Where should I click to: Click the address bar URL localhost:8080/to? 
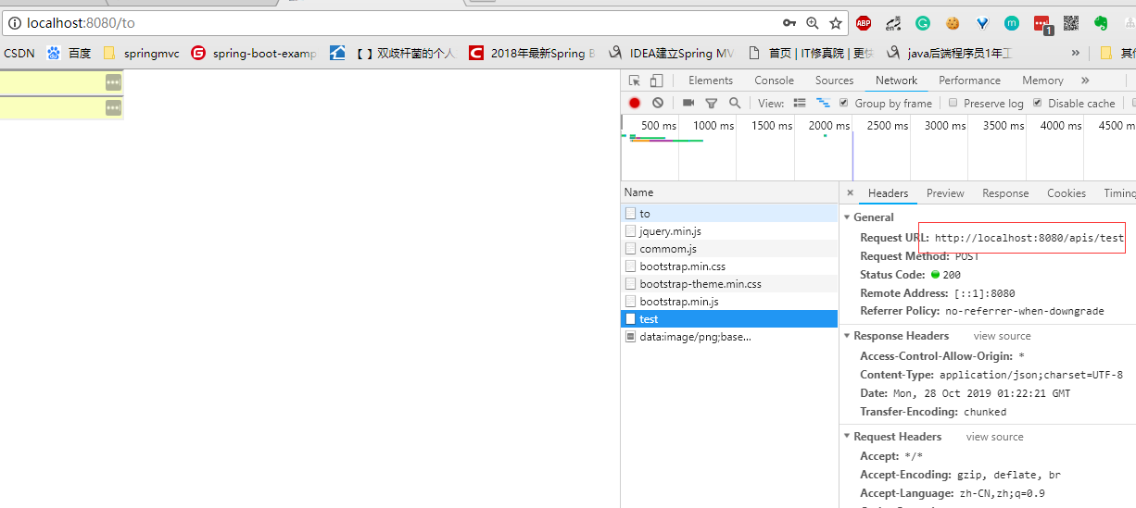click(x=81, y=23)
